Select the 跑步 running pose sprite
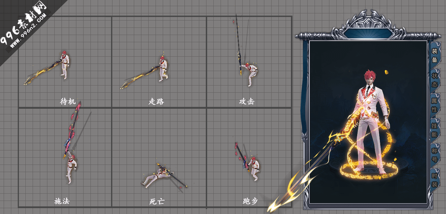Image resolution: width=446 pixels, height=214 pixels. (247, 162)
